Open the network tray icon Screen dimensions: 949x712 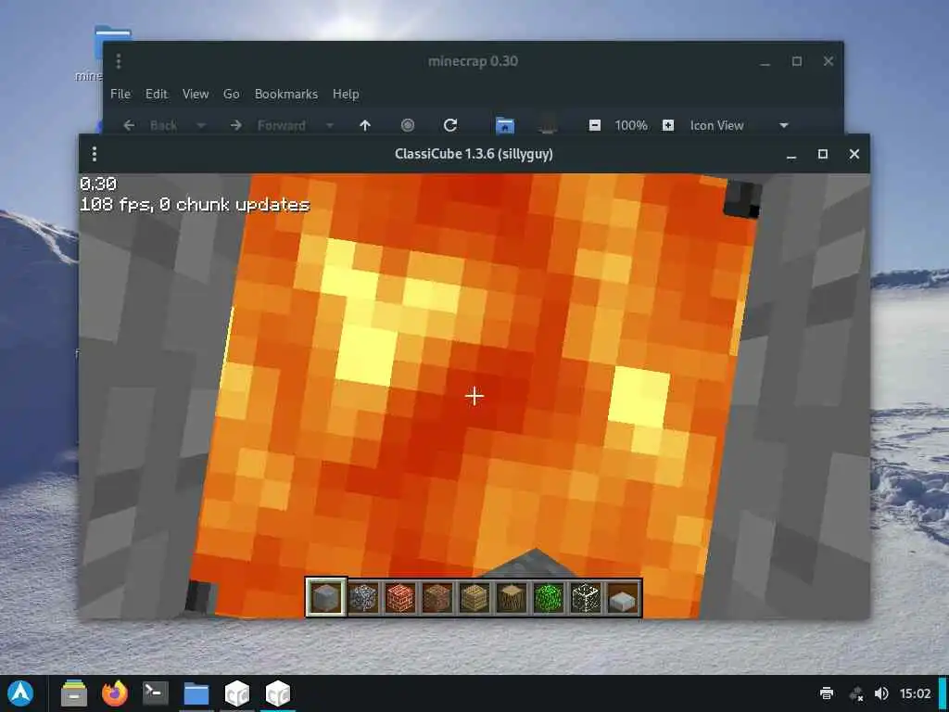pos(856,693)
